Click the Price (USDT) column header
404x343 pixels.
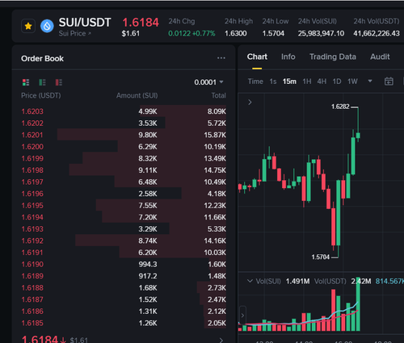(x=41, y=95)
